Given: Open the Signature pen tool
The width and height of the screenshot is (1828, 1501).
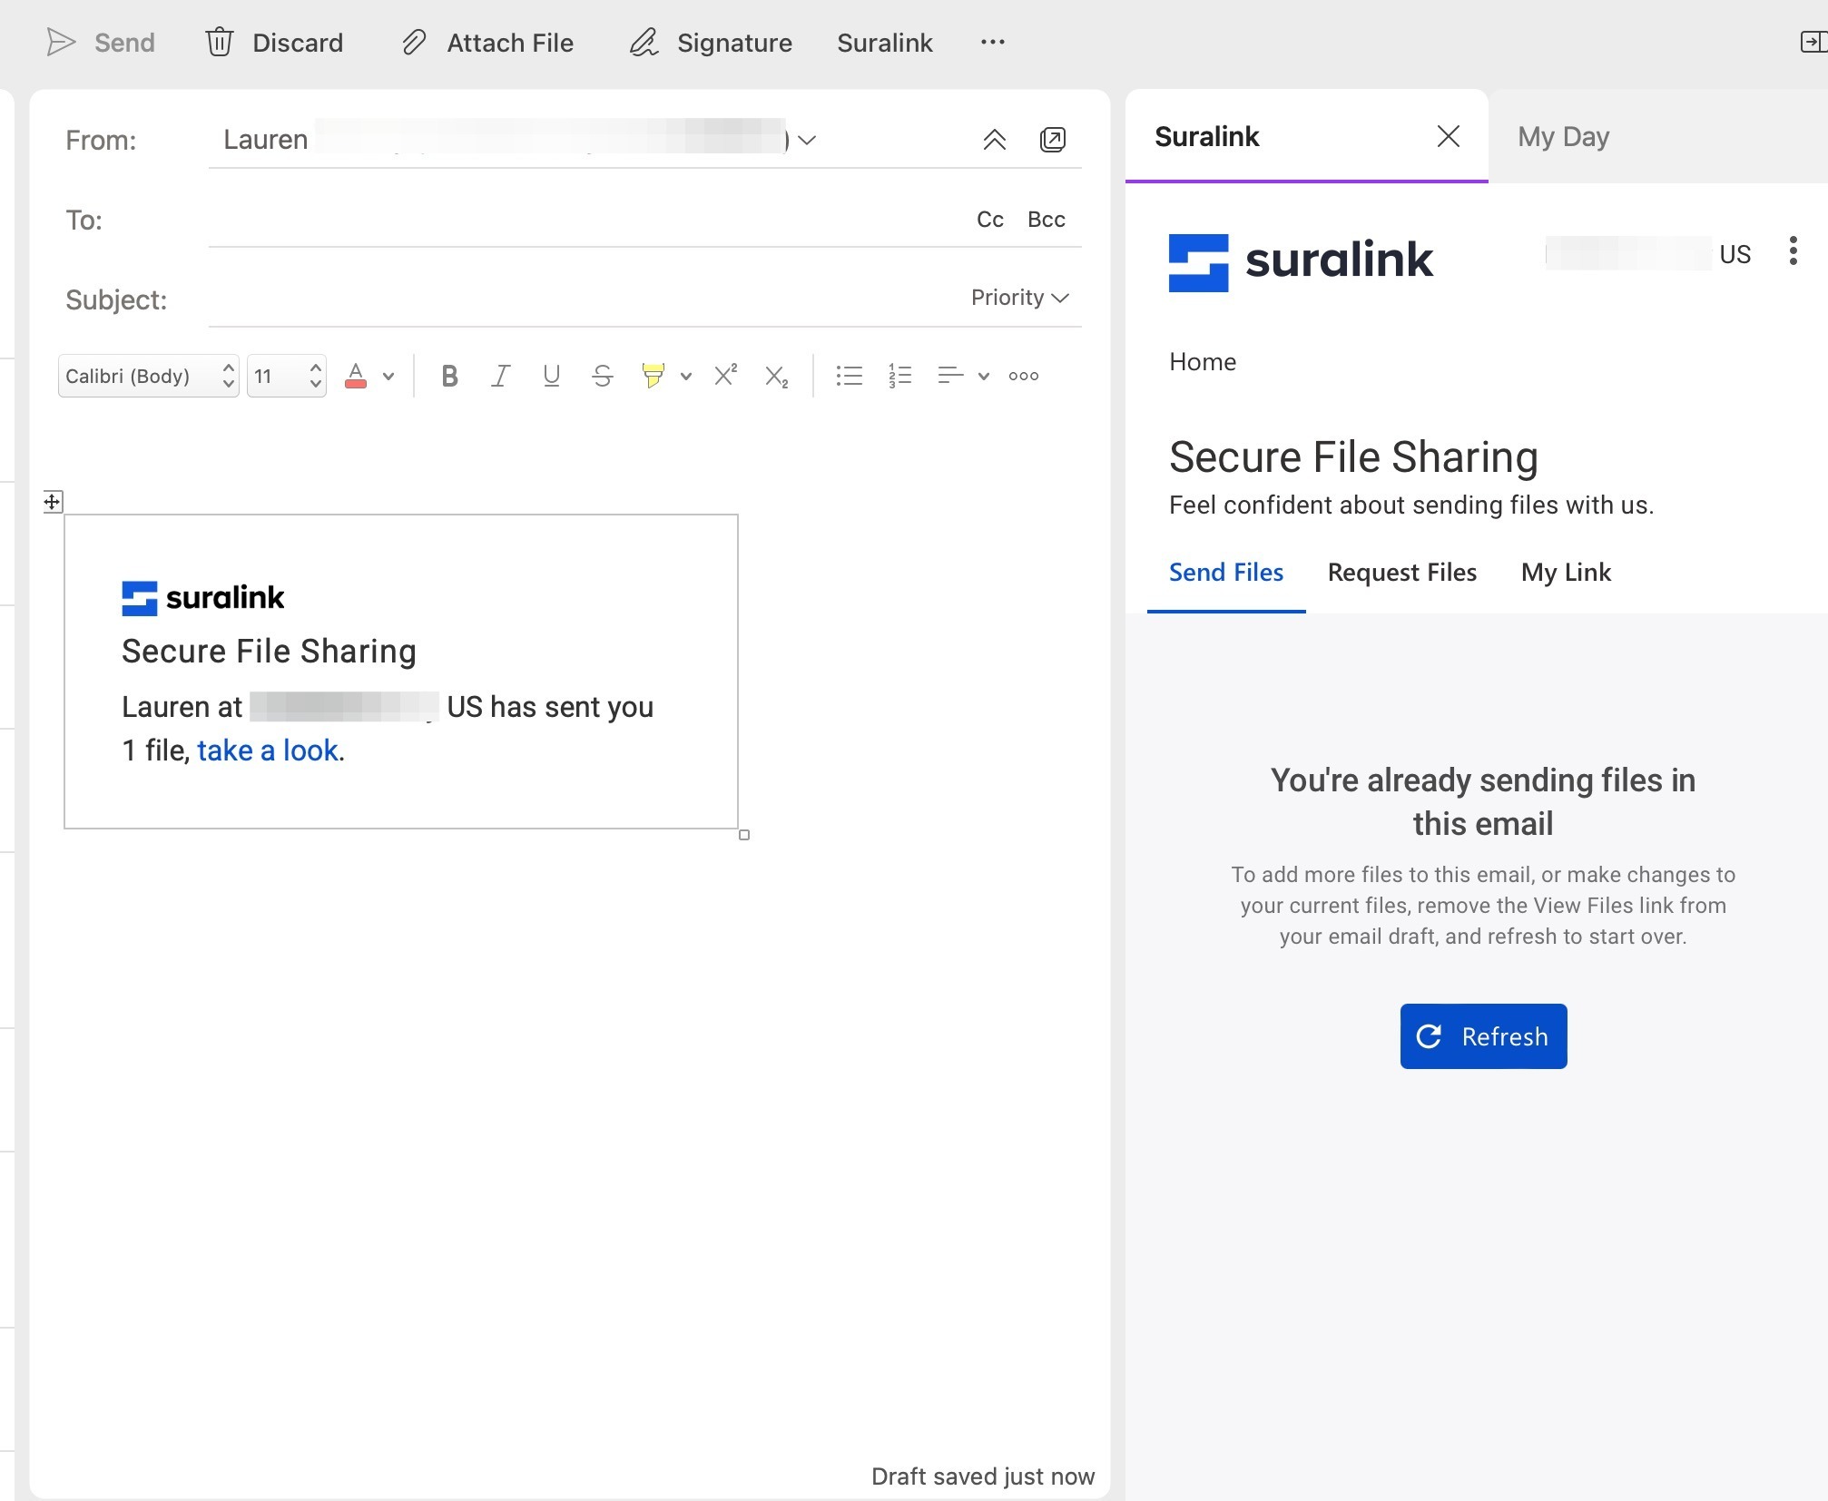Looking at the screenshot, I should point(644,43).
